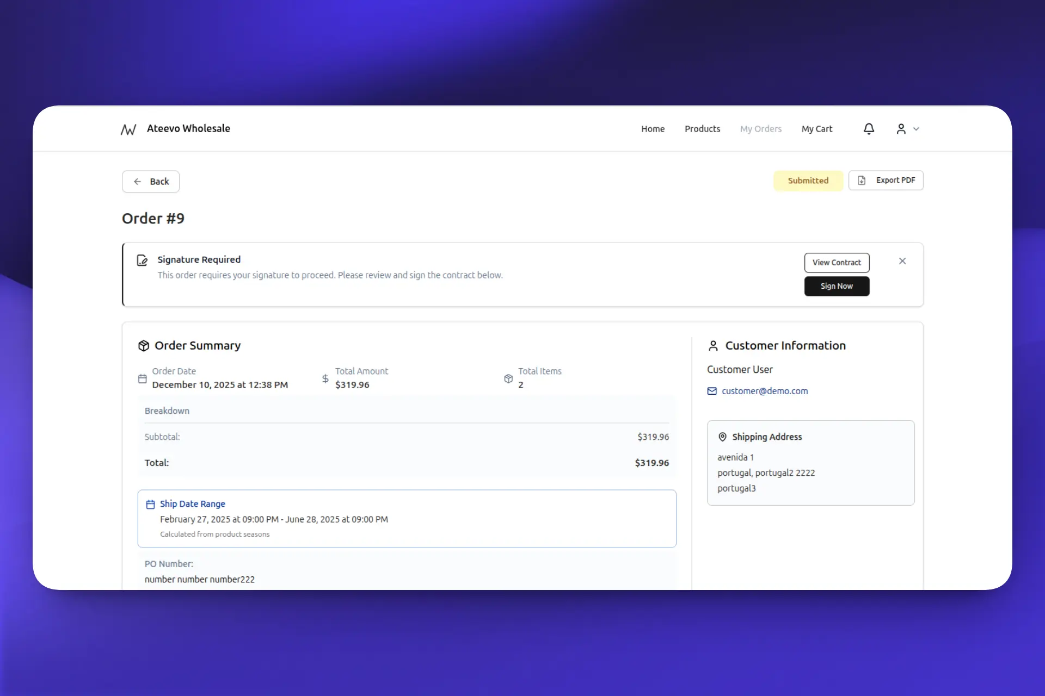Click the Signature Required document icon
This screenshot has height=696, width=1045.
(x=142, y=260)
